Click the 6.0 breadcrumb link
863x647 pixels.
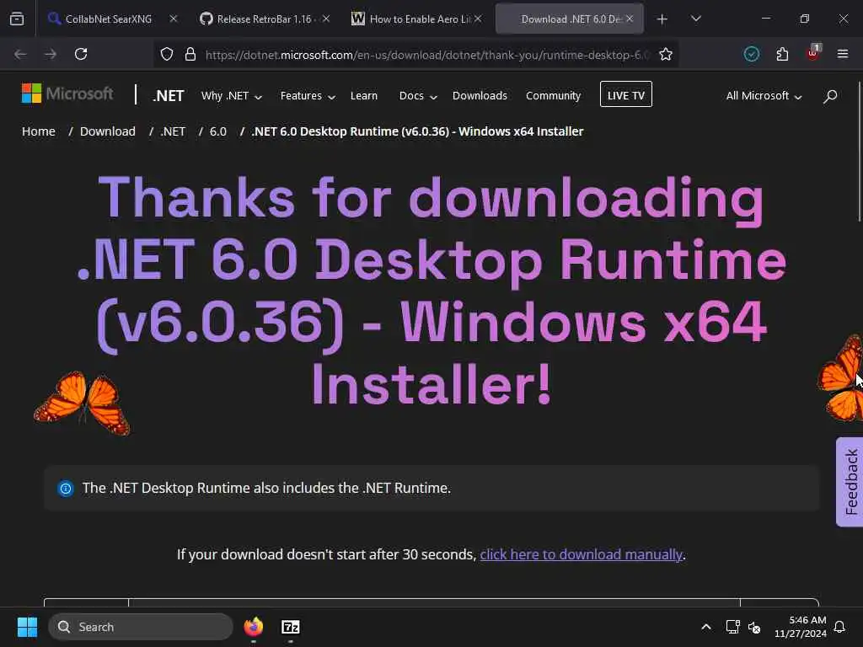tap(218, 131)
